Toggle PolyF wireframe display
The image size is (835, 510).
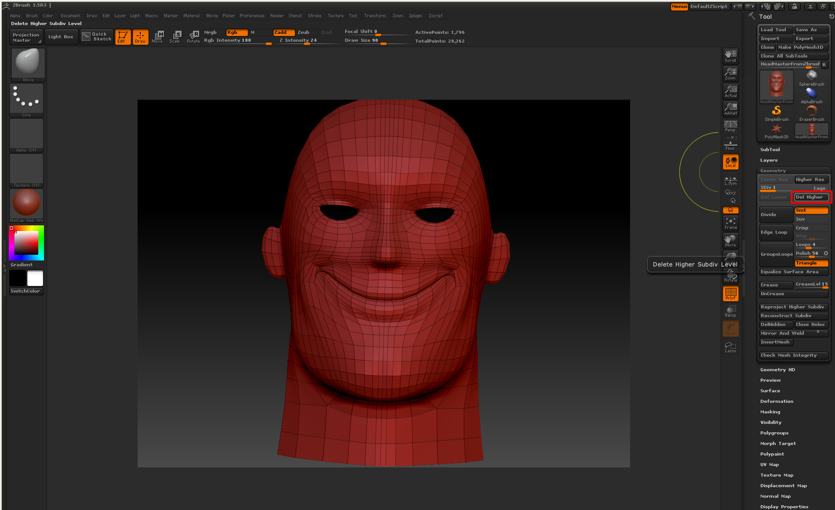tap(730, 293)
